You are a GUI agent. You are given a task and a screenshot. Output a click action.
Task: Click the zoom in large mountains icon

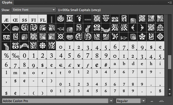coord(161,101)
